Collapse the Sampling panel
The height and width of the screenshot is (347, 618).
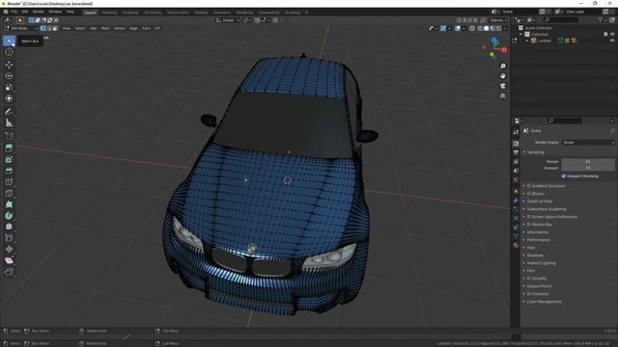pyautogui.click(x=536, y=152)
